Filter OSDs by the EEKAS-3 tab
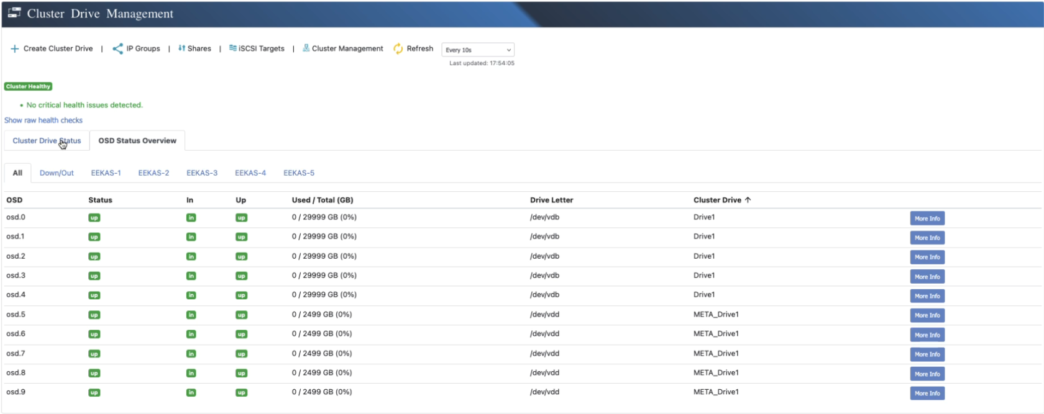Viewport: 1044px width, 414px height. click(202, 173)
